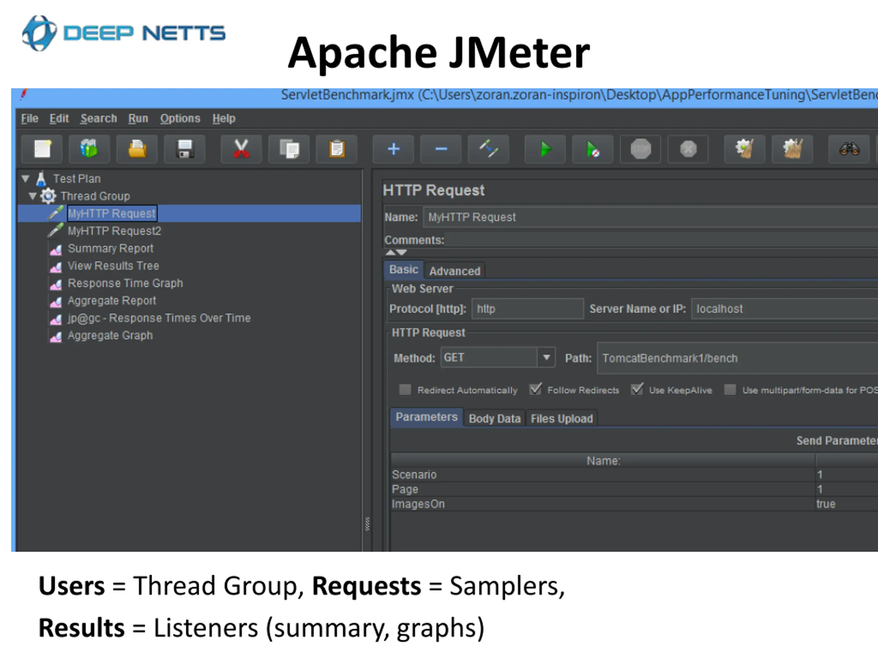Toggle Use KeepAlive checkbox

[637, 389]
